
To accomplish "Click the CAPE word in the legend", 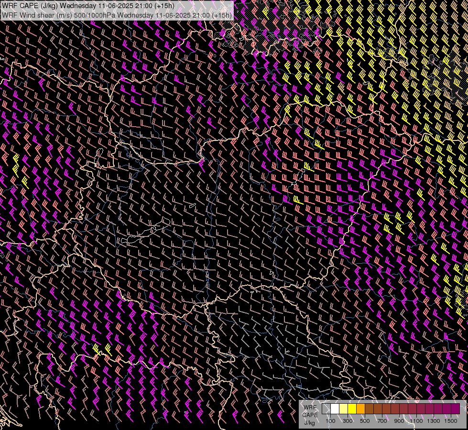I will click(x=310, y=415).
